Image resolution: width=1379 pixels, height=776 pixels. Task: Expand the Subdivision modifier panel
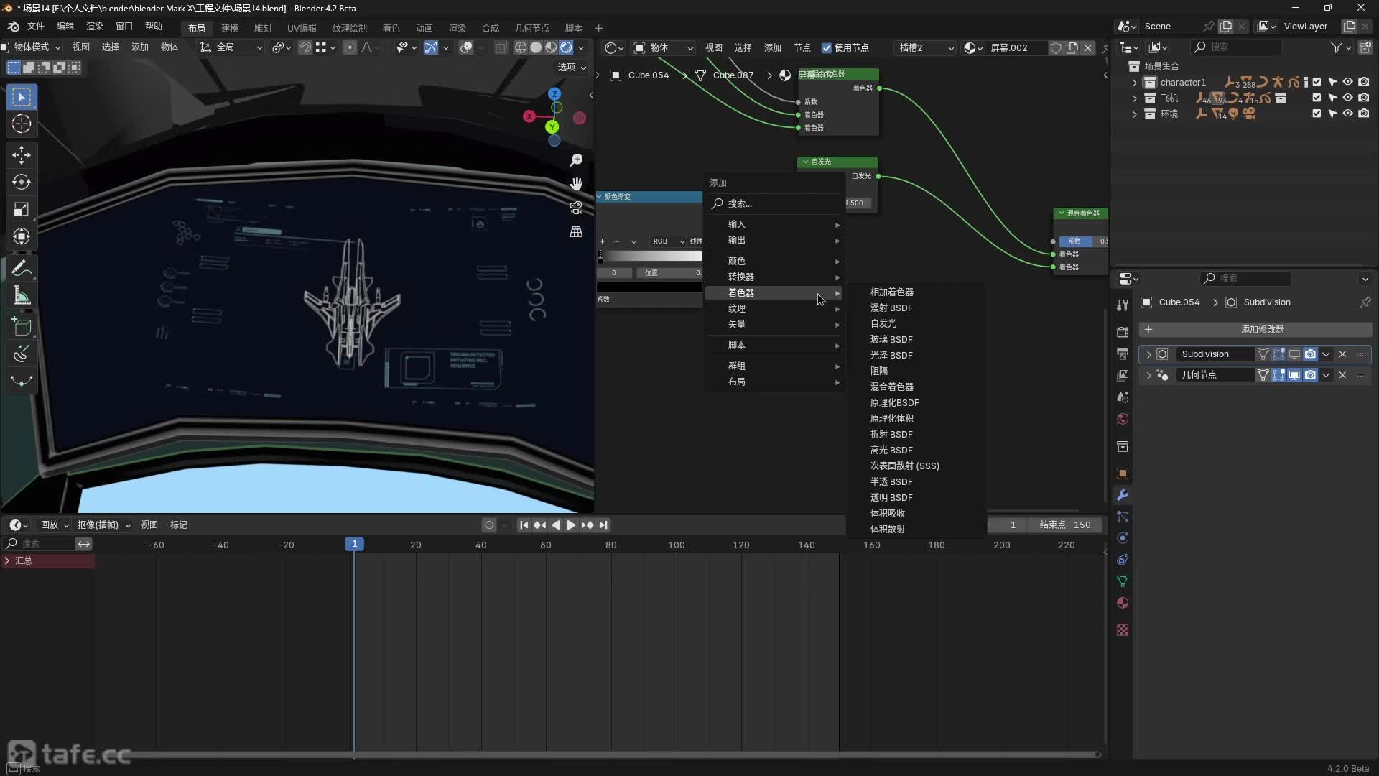1148,354
